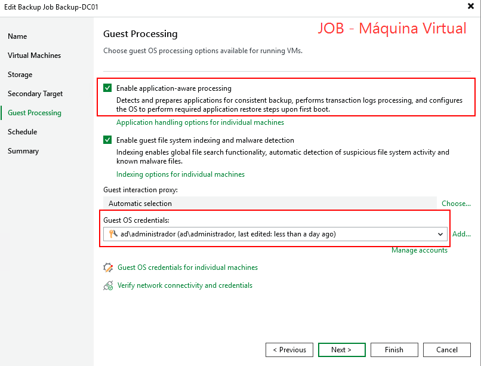Screen dimensions: 481x366
Task: Cancel editing the backup job
Action: [446, 350]
